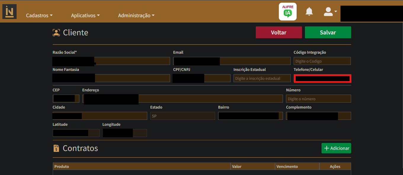403x175 pixels.
Task: Expand the Aplicativos dropdown menu
Action: coord(85,15)
